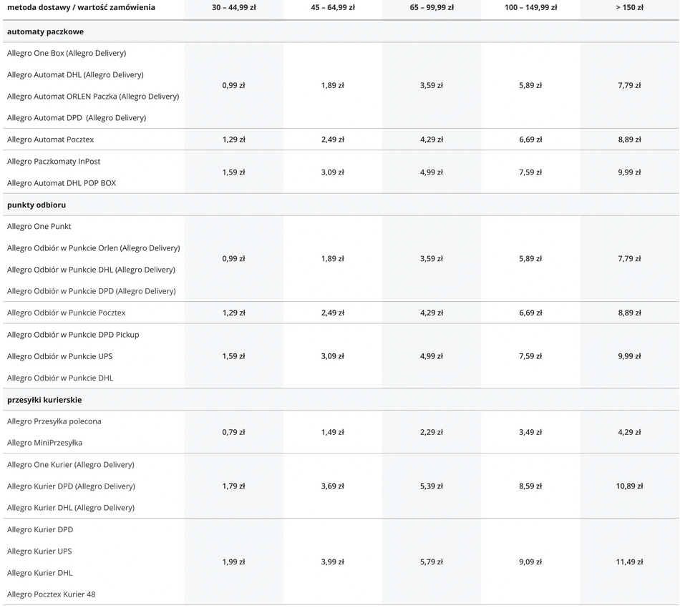Viewport: 680px width, 608px height.
Task: Click the "metoda dostawy / wartość zamówienia" header
Action: [81, 7]
